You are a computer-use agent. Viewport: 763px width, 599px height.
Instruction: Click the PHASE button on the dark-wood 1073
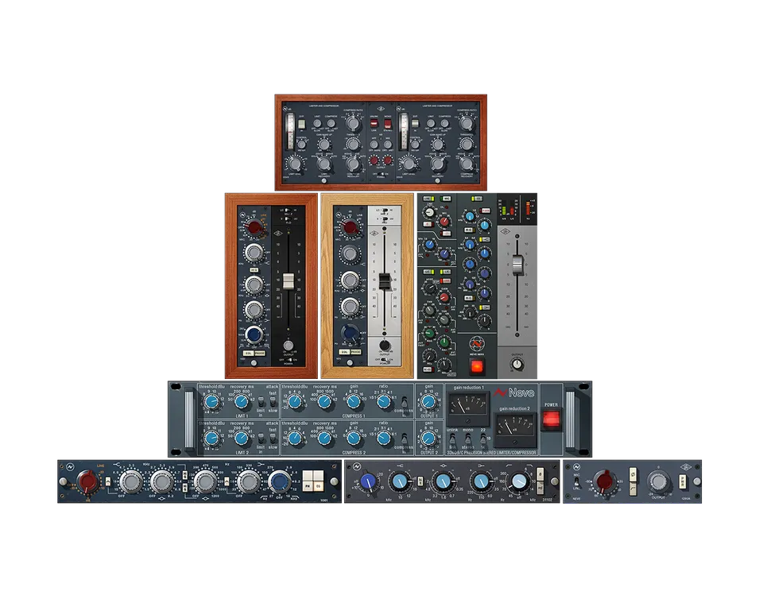[260, 353]
